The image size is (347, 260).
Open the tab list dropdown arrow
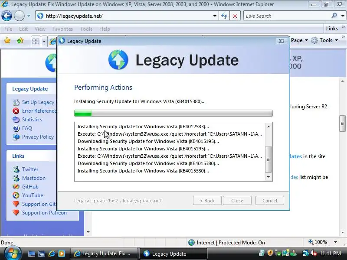coord(44,41)
